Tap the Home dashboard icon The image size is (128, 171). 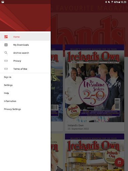click(6, 37)
